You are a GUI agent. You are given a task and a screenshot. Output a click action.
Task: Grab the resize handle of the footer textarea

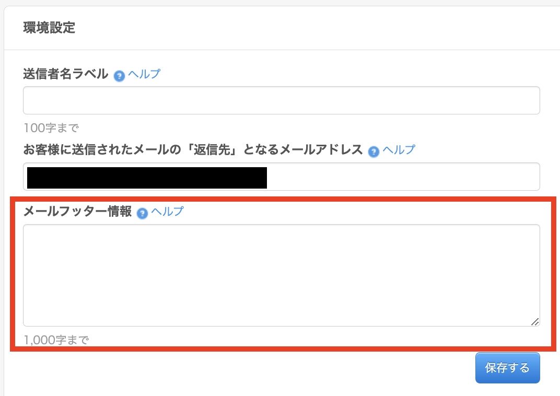pyautogui.click(x=535, y=322)
